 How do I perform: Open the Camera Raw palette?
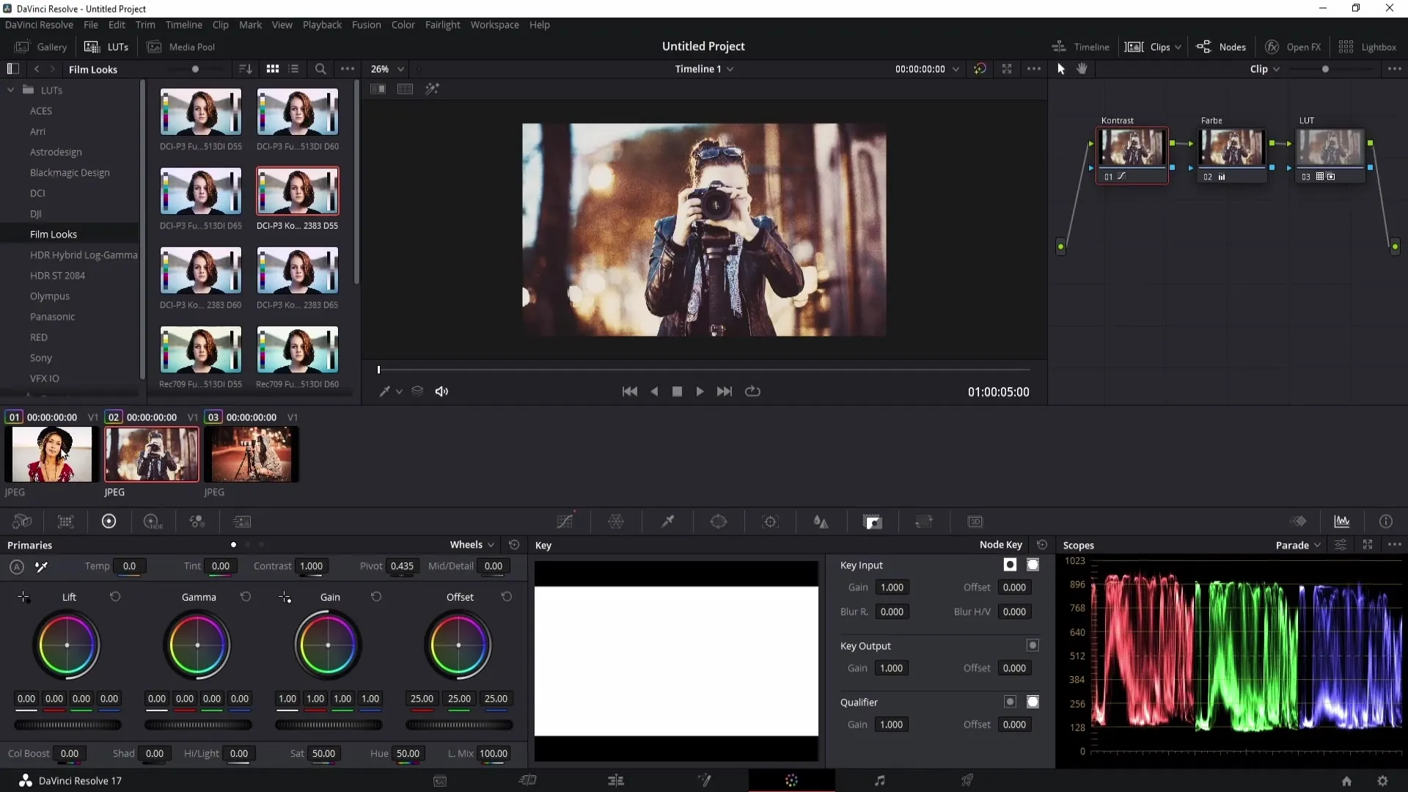point(21,521)
